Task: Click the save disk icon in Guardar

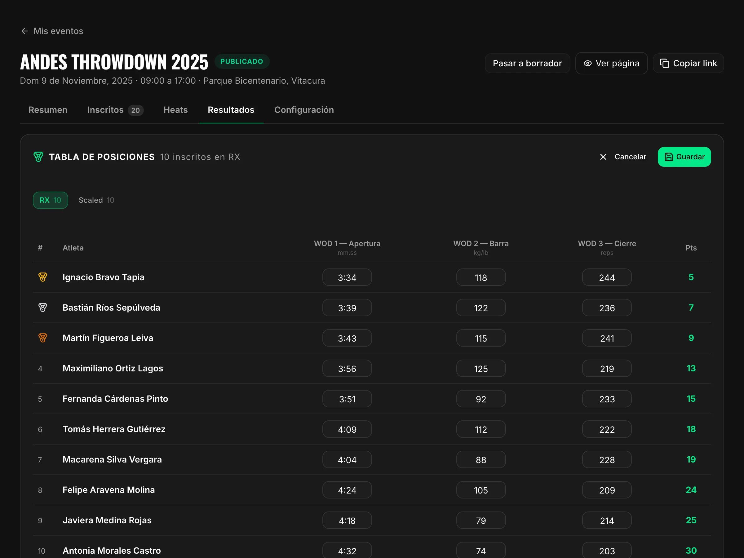Action: [669, 157]
